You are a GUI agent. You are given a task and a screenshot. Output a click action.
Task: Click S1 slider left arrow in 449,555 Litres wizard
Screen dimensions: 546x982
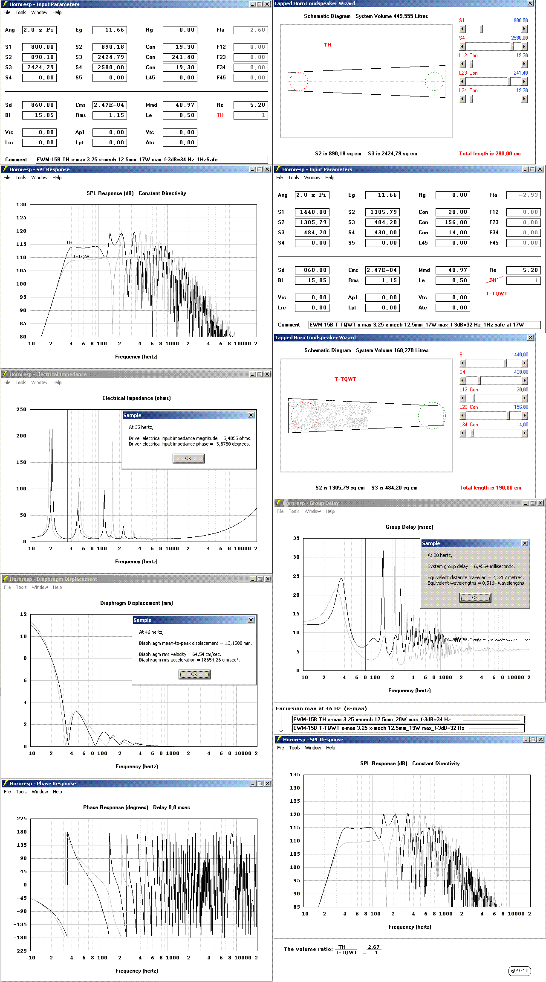[462, 29]
